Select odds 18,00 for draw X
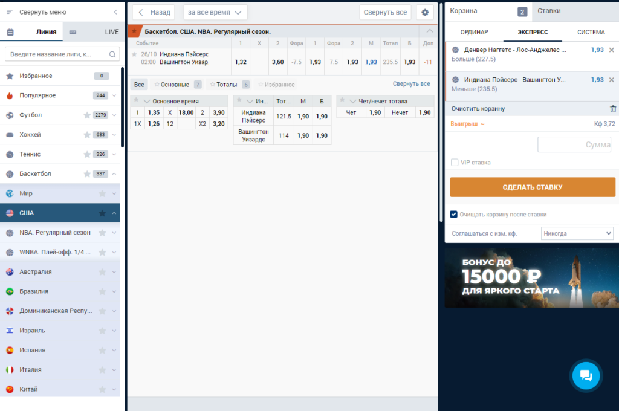The image size is (619, 411). [186, 112]
